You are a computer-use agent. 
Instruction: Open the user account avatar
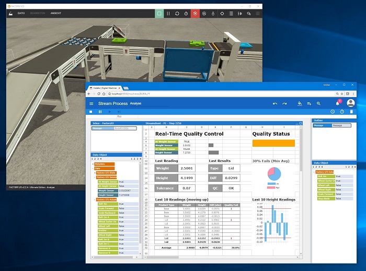pos(351,103)
